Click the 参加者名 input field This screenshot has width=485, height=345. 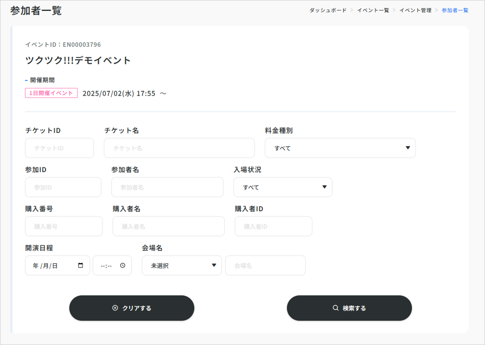pos(167,187)
